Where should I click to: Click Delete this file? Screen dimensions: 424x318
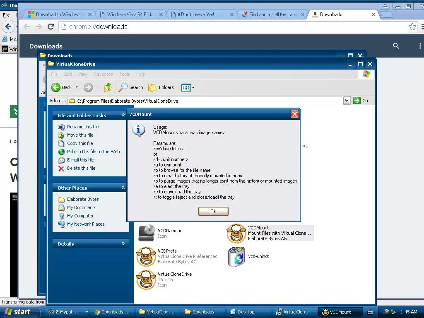[x=81, y=168]
